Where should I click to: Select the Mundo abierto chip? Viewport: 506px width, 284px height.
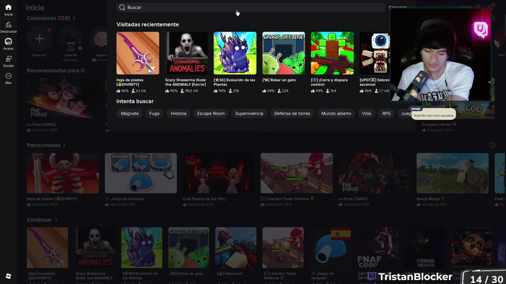pos(336,113)
